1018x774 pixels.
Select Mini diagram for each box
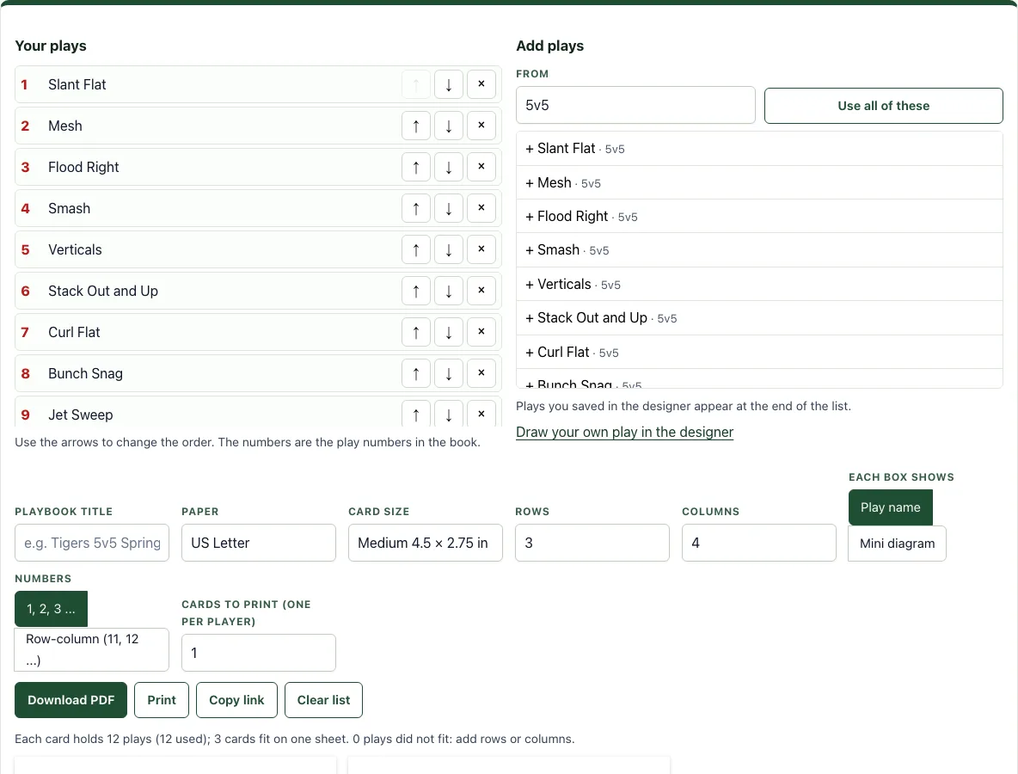click(x=898, y=544)
